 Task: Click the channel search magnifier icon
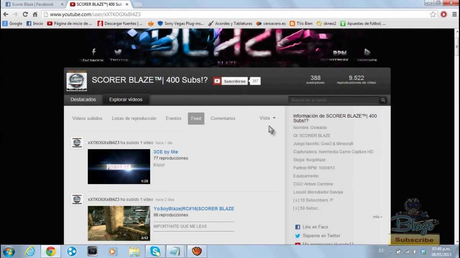pyautogui.click(x=383, y=100)
